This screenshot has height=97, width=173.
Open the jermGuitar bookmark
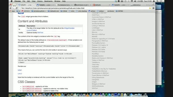click(x=110, y=11)
